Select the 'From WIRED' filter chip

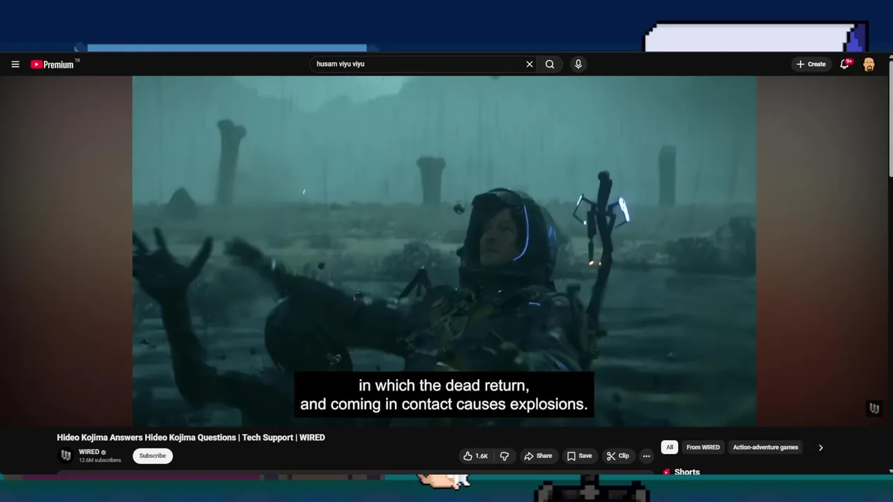click(703, 448)
